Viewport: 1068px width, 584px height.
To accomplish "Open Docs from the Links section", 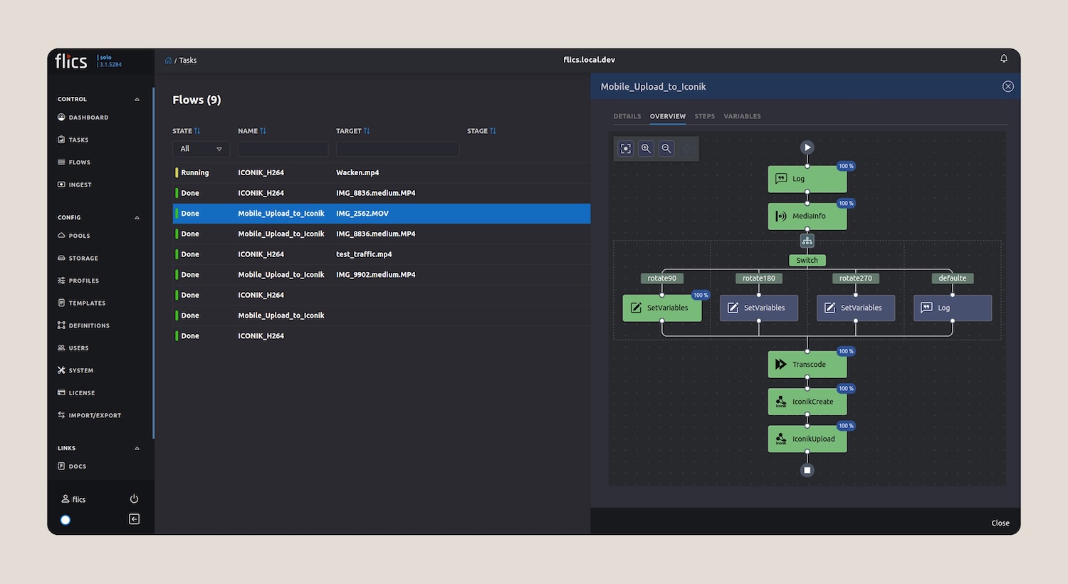I will click(76, 466).
